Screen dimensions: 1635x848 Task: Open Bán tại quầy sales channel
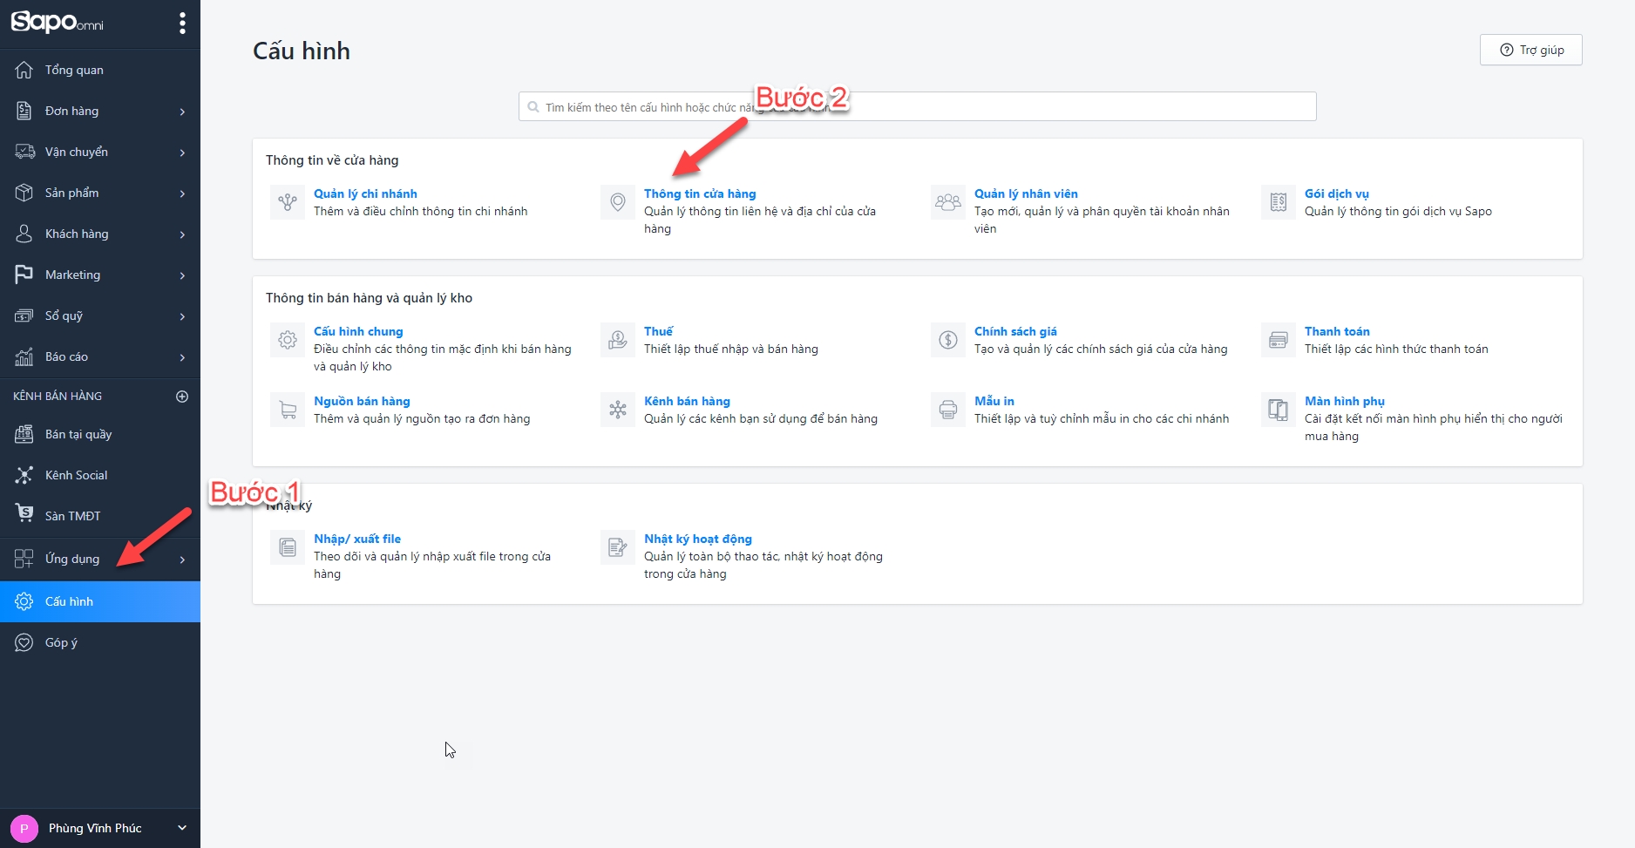(x=78, y=435)
